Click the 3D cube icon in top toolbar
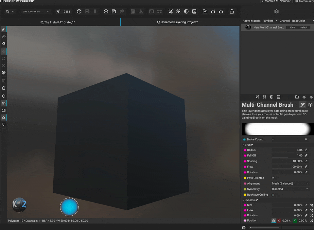 tap(79, 11)
